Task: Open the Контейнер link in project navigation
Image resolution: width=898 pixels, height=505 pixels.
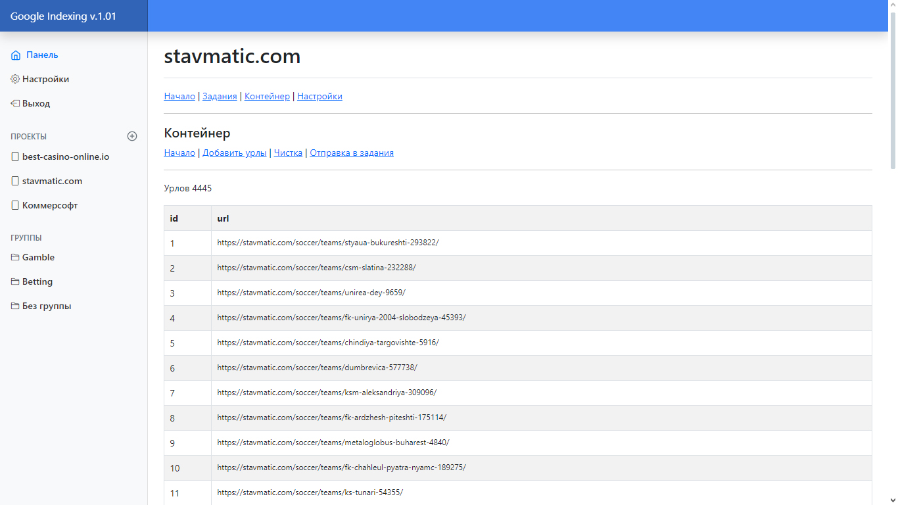Action: tap(267, 96)
